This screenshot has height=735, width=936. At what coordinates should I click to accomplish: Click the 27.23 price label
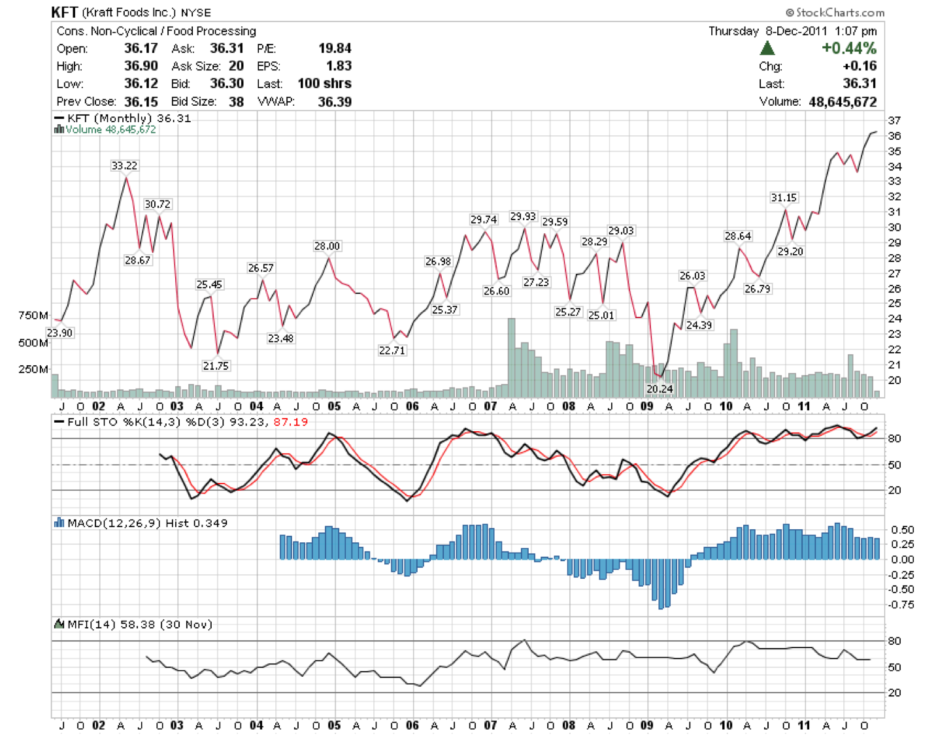[x=536, y=282]
